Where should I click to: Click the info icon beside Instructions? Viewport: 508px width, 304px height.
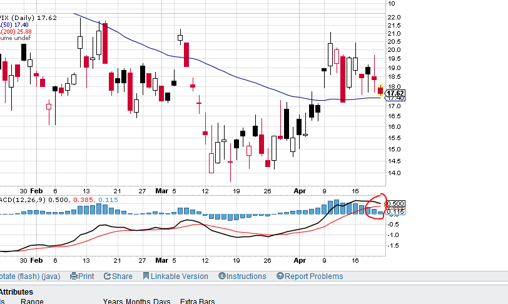(222, 276)
